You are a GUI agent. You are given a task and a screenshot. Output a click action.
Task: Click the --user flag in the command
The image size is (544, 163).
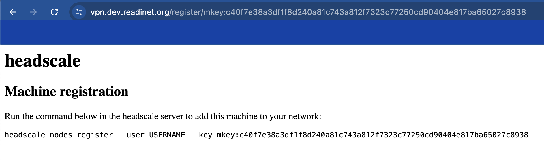[131, 135]
